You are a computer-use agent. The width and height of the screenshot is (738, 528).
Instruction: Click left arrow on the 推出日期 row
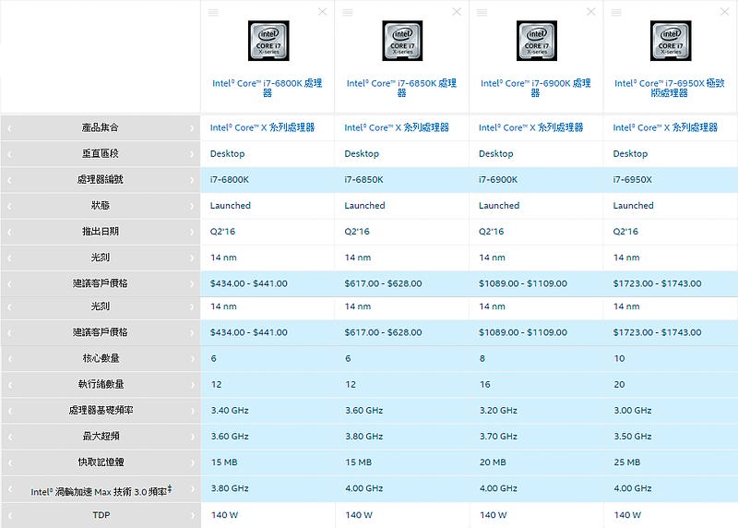click(9, 232)
